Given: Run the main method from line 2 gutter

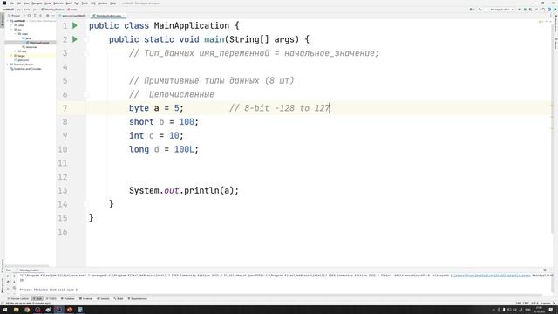Looking at the screenshot, I should 75,39.
